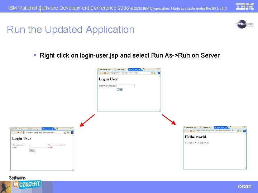Select the middle jsp tab in Hello world window
The height and width of the screenshot is (193, 258).
click(x=206, y=127)
